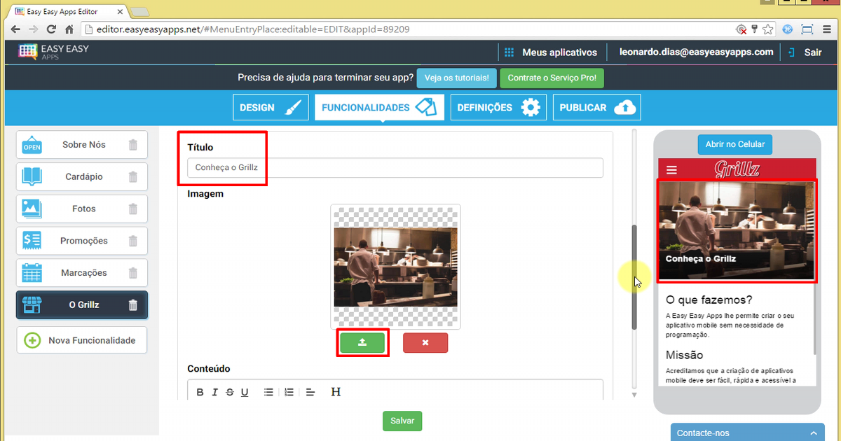Open the DEFINIÇÕES tab
Image resolution: width=841 pixels, height=441 pixels.
pyautogui.click(x=498, y=107)
